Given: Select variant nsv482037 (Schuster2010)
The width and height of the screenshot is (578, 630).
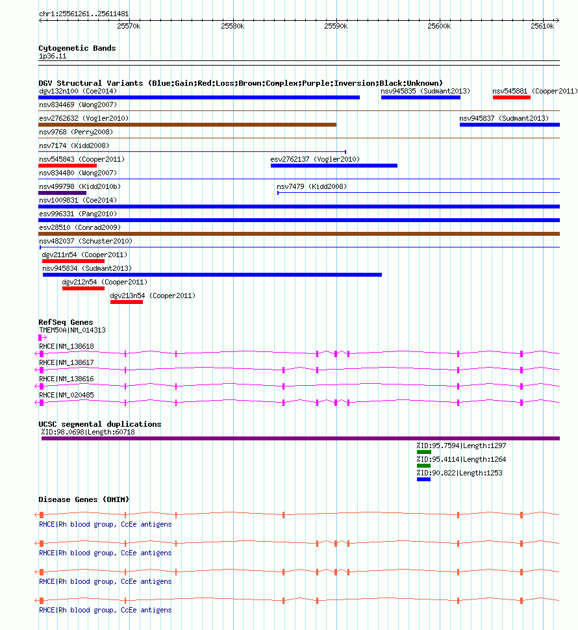Looking at the screenshot, I should pos(86,241).
